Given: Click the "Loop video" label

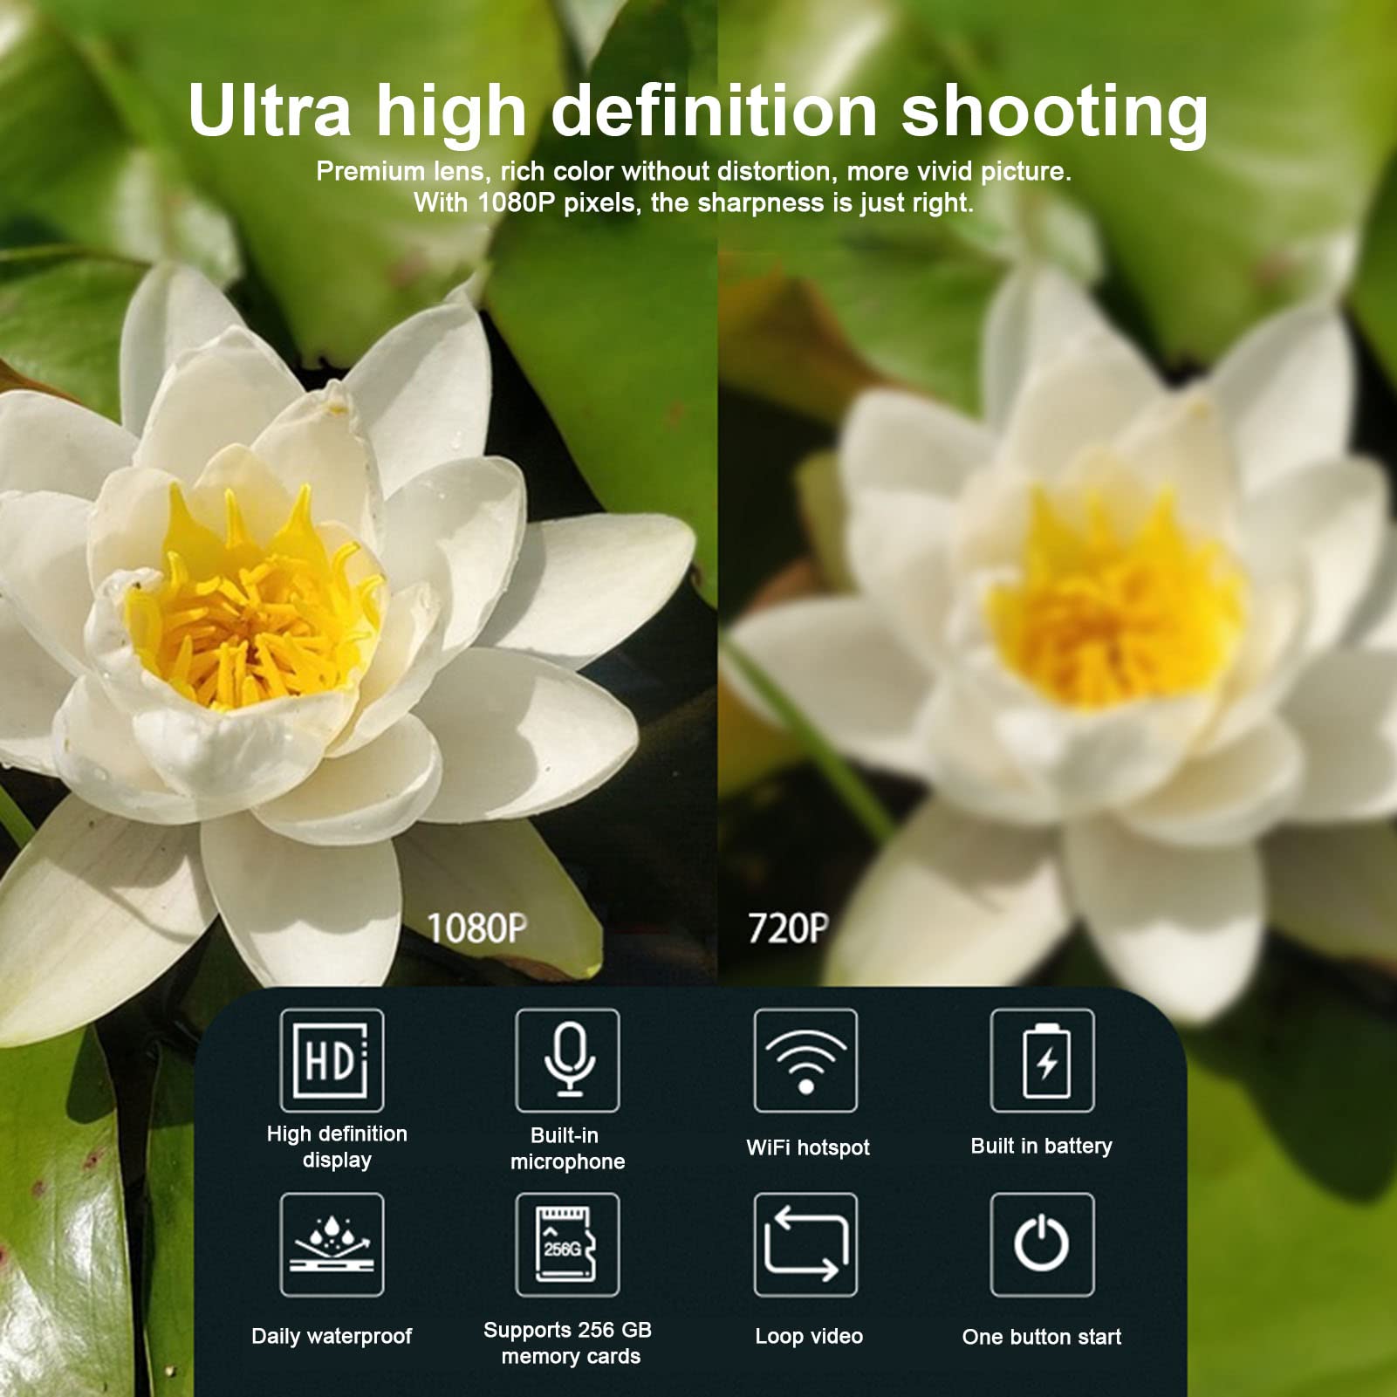Looking at the screenshot, I should [x=809, y=1336].
